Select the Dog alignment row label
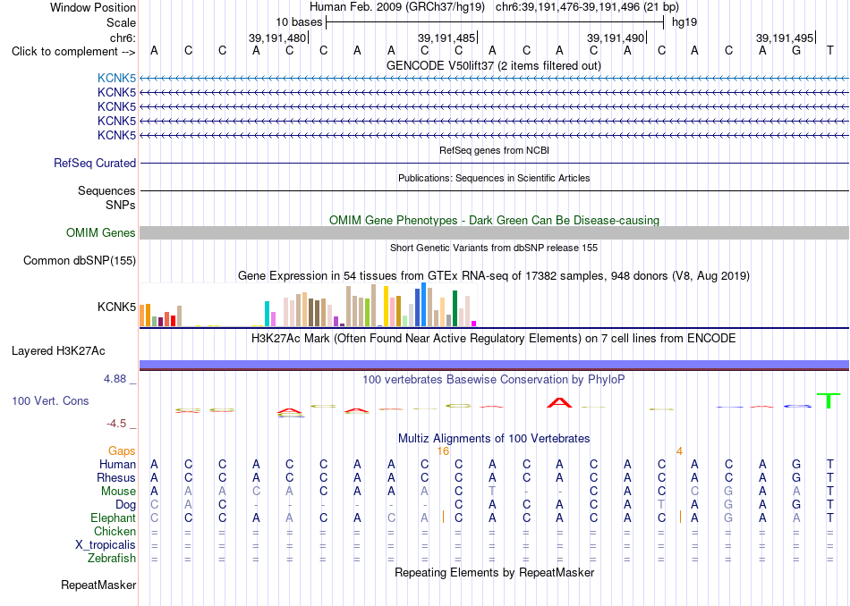 point(125,505)
